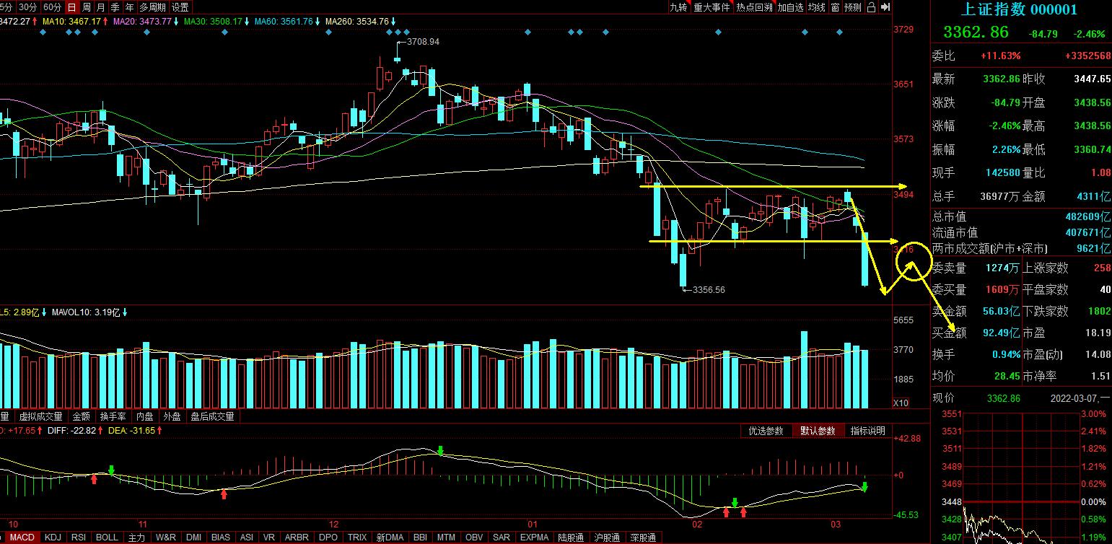Click the 窗 window button
The image size is (1112, 544).
click(x=835, y=7)
